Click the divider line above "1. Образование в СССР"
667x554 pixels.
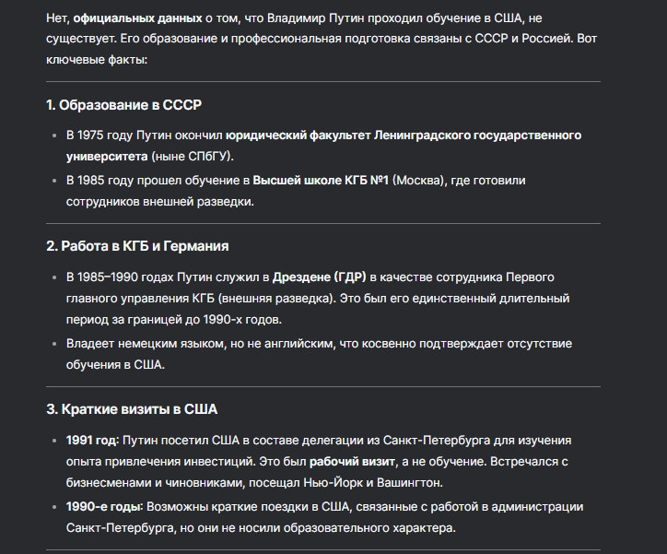click(323, 81)
